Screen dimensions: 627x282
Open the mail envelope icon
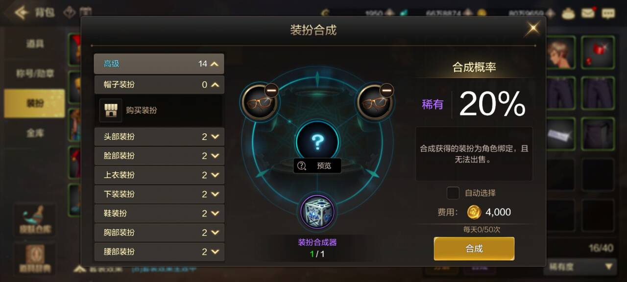pos(588,13)
